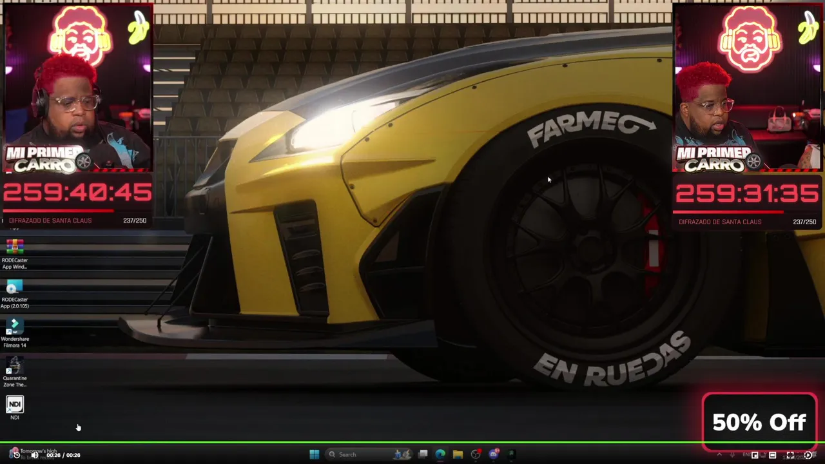Open Microsoft Edge from the taskbar
This screenshot has width=825, height=464.
pyautogui.click(x=440, y=454)
